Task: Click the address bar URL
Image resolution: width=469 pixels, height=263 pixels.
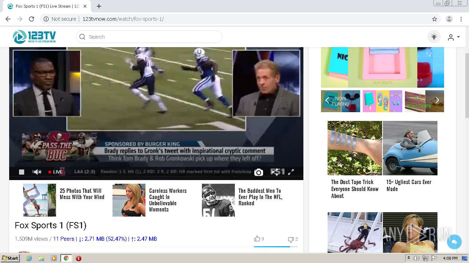Action: click(x=123, y=19)
